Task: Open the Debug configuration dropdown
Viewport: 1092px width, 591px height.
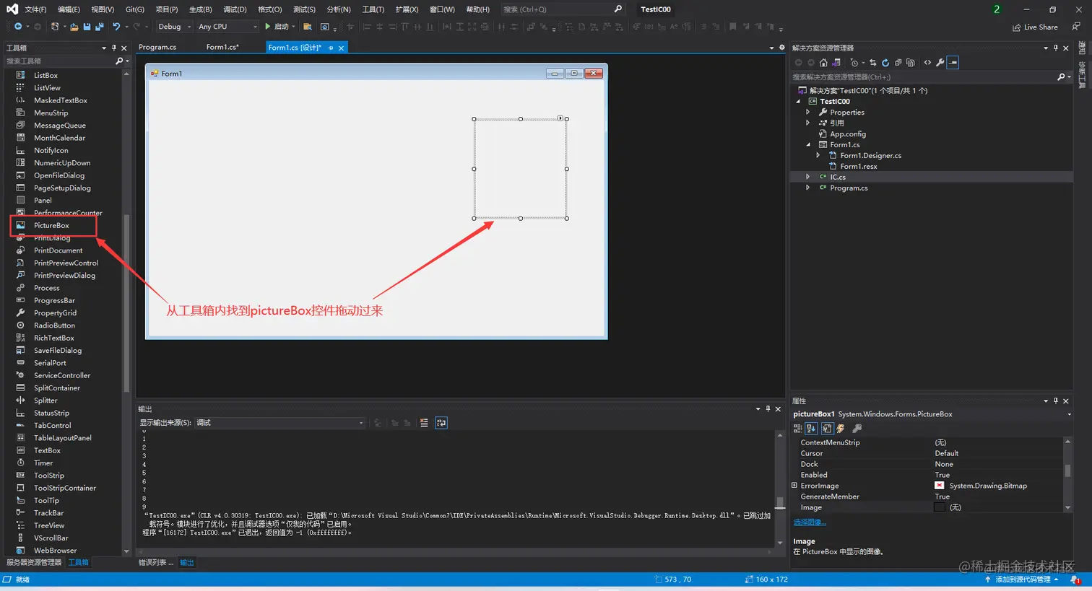Action: click(x=174, y=27)
